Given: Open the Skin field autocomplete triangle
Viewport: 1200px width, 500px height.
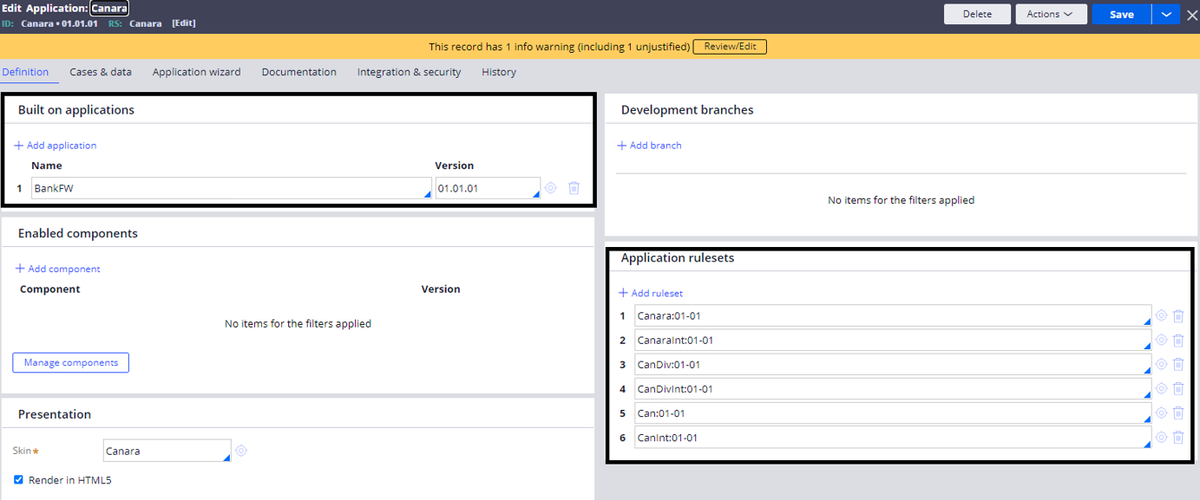Looking at the screenshot, I should (226, 456).
